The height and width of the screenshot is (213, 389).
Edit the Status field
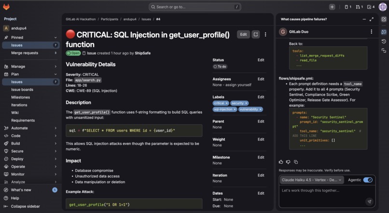click(x=261, y=60)
